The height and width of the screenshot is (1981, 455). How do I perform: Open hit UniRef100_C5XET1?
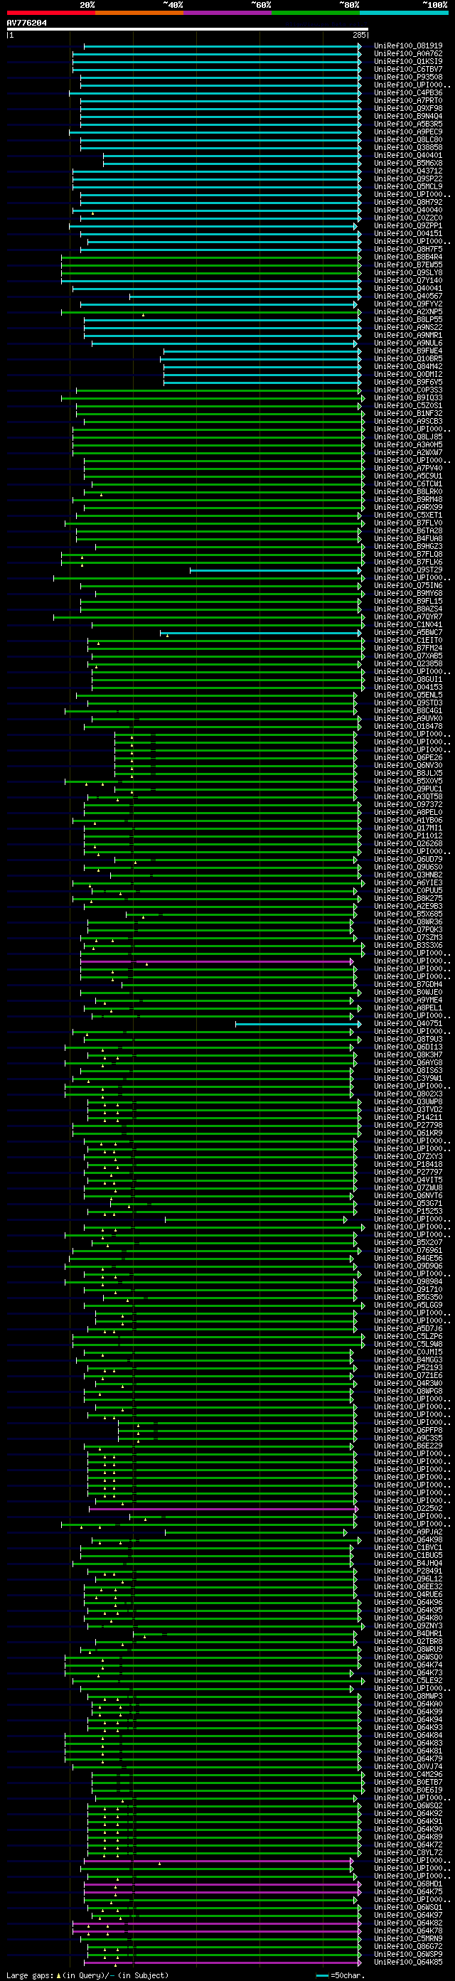coord(408,516)
